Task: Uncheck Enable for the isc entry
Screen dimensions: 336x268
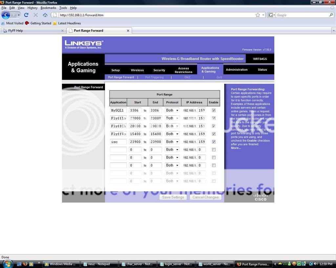Action: coord(214,142)
